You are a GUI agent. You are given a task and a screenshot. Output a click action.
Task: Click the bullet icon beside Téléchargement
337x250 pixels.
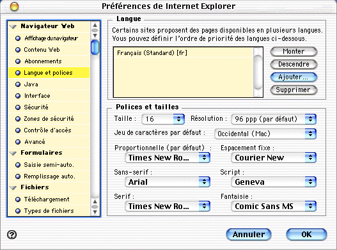point(18,199)
